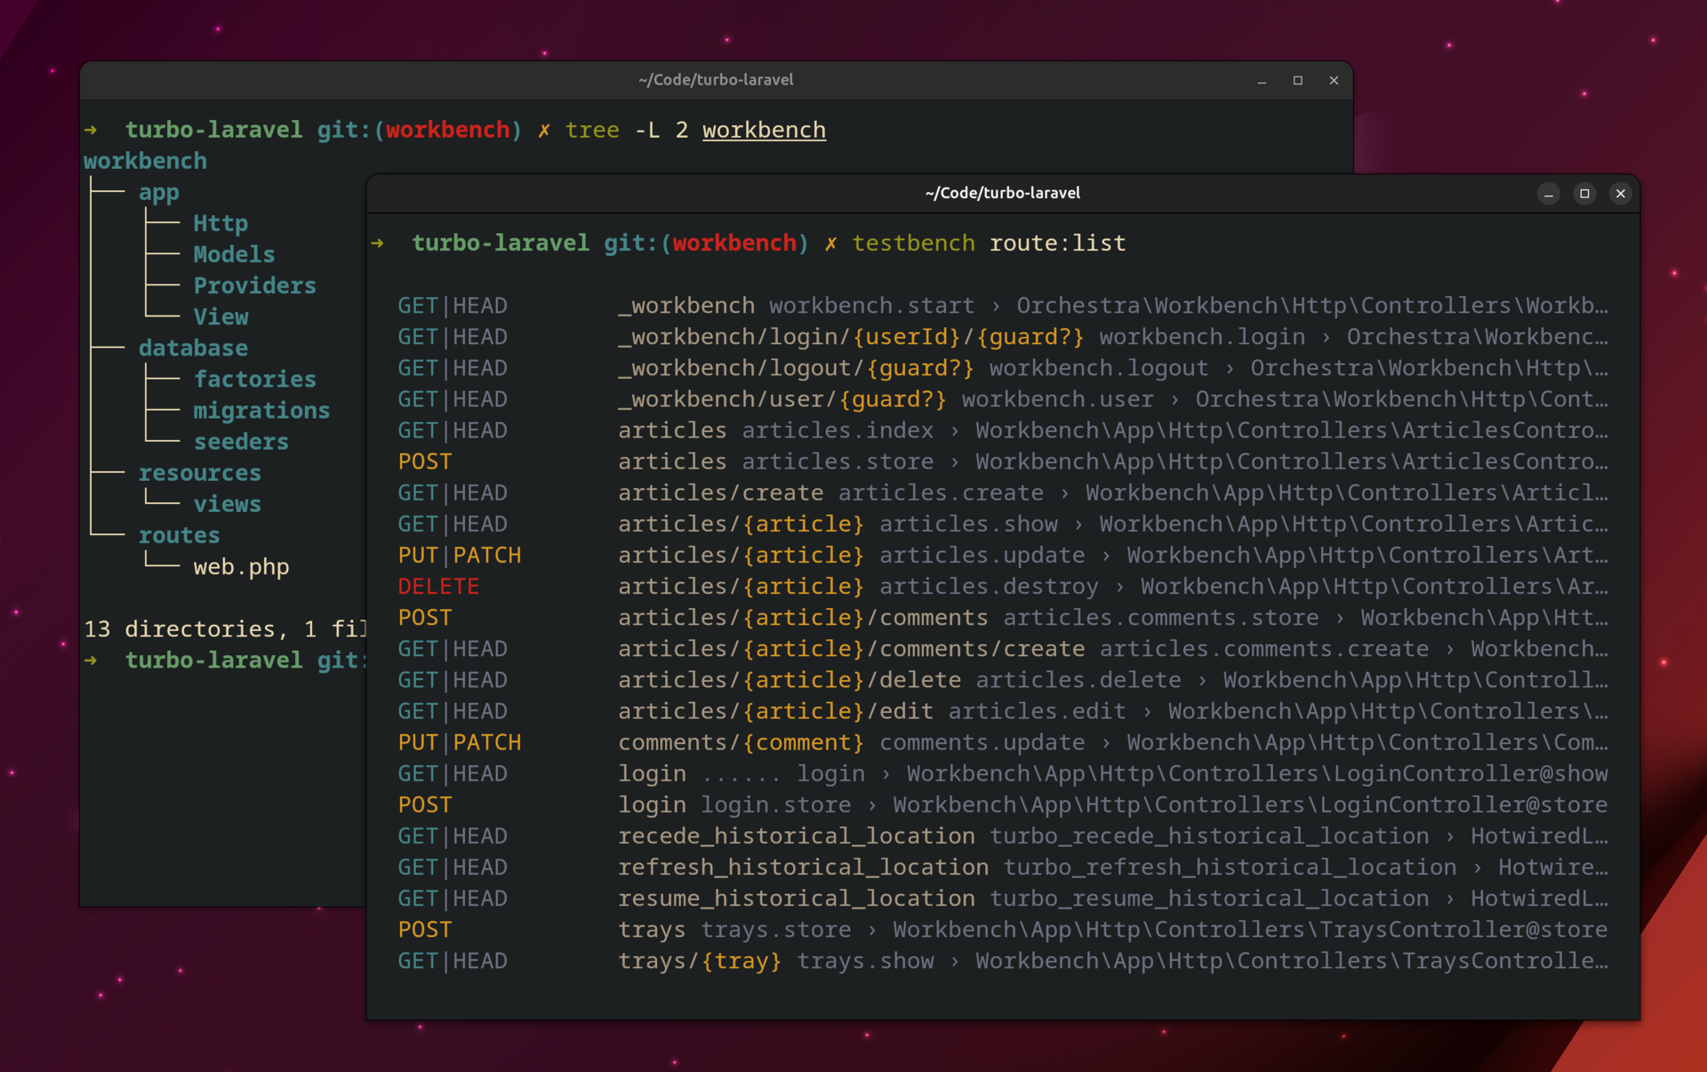Click the GET|HEAD method icon for articles
The height and width of the screenshot is (1072, 1707).
point(451,430)
